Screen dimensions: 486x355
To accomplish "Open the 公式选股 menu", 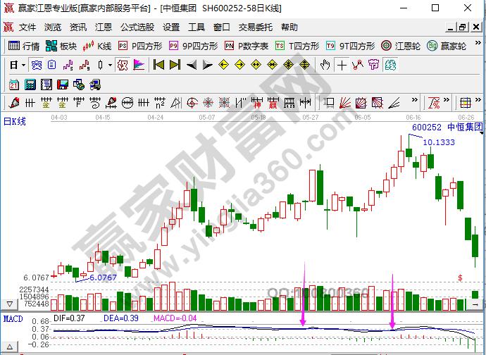I will pyautogui.click(x=137, y=27).
